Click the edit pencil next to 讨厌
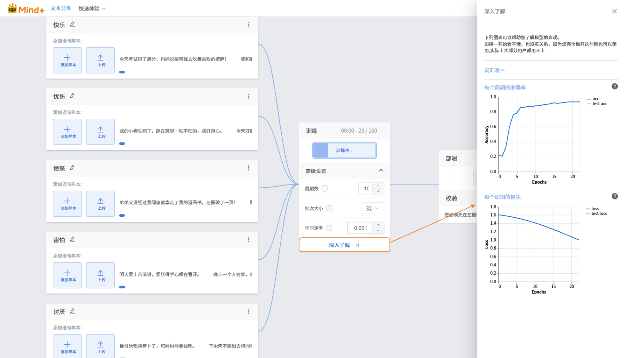 point(73,312)
